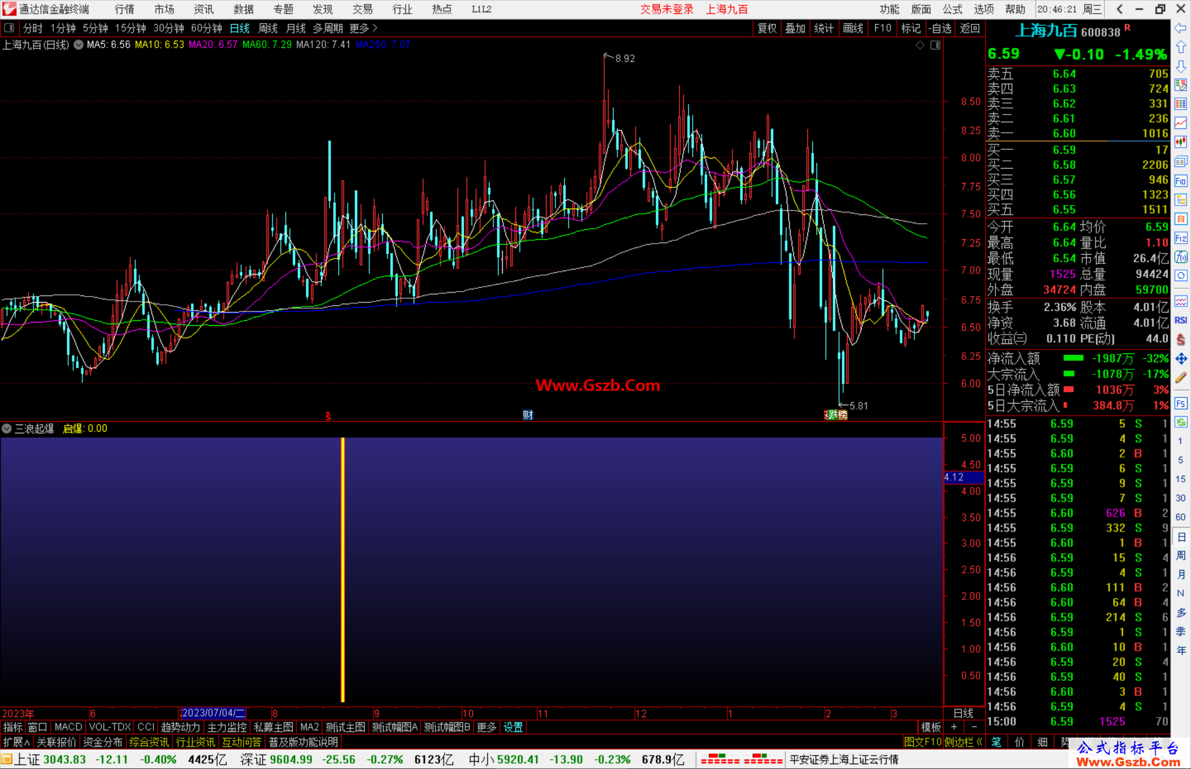This screenshot has height=769, width=1191.
Task: Click the 财 marker below the chart
Action: point(528,415)
